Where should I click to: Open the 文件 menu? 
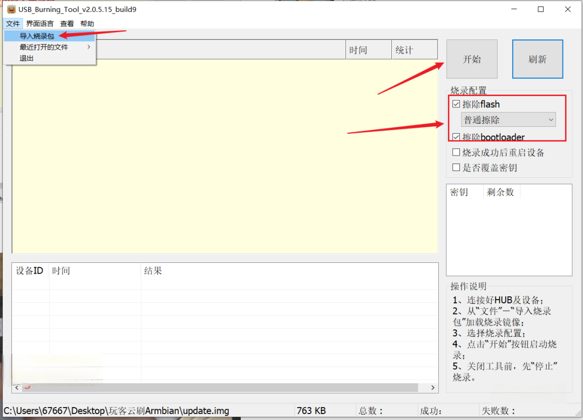pyautogui.click(x=12, y=24)
